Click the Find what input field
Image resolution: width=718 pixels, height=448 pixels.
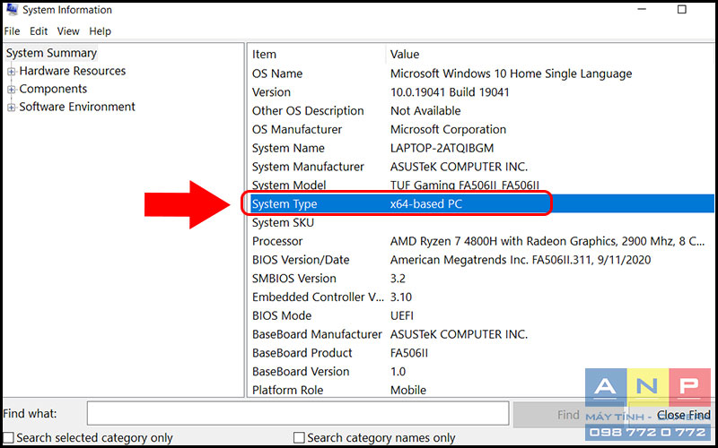(298, 414)
